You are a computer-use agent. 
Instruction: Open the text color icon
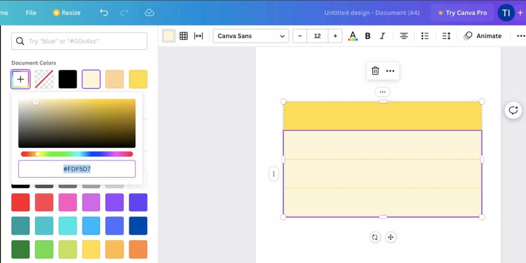pos(352,36)
